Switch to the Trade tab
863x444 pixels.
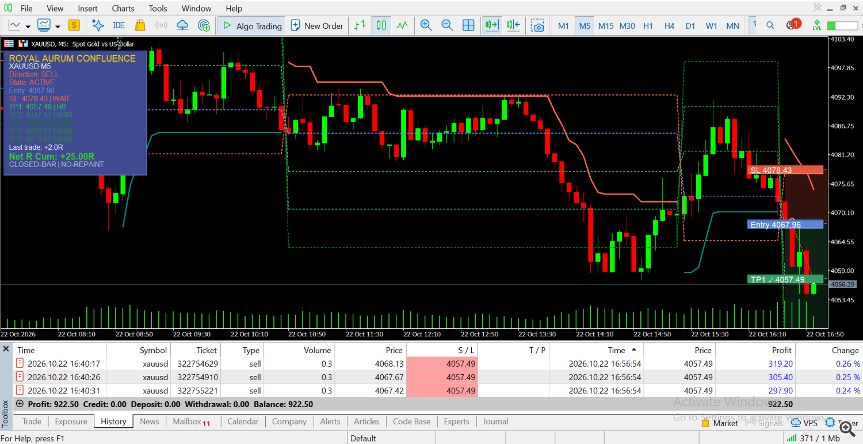[x=32, y=422]
